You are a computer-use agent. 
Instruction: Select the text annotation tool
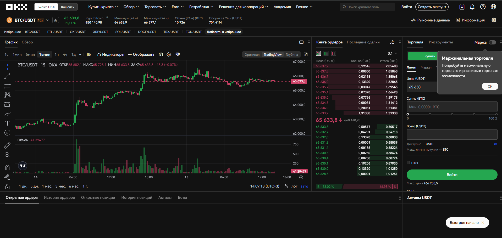tap(7, 123)
